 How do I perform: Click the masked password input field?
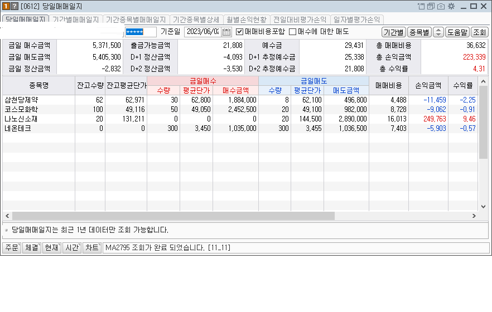tap(141, 32)
